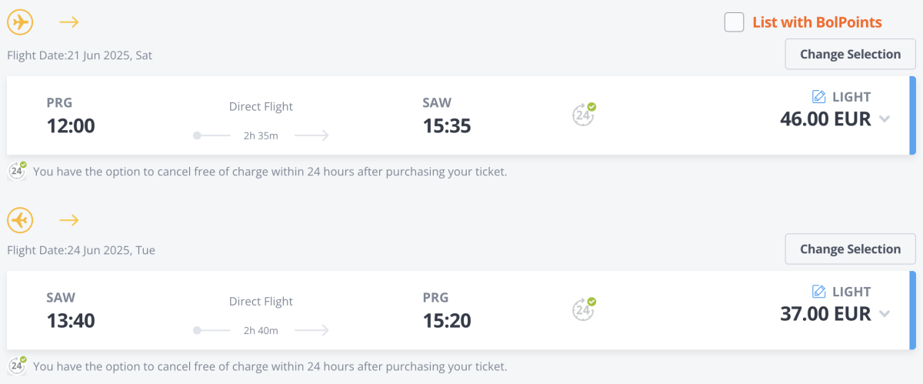The image size is (923, 384).
Task: Click the List with BolPoints label
Action: (x=817, y=22)
